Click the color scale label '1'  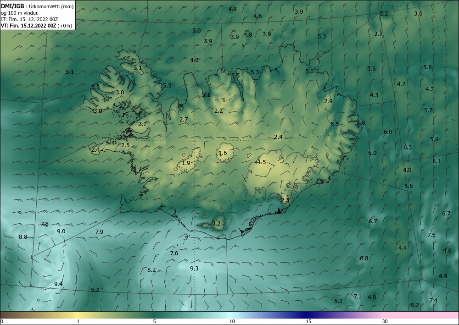coord(78,321)
